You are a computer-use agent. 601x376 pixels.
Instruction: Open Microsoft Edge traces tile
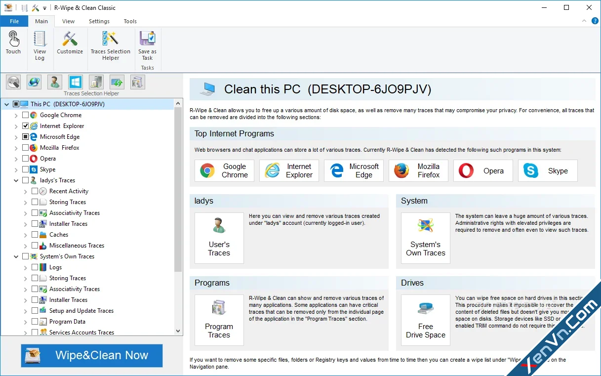click(354, 170)
